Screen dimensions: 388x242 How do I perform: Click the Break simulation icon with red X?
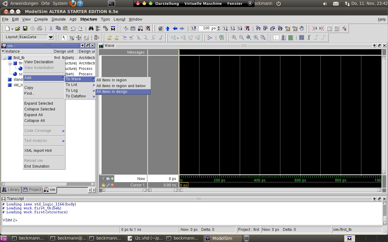click(x=148, y=28)
